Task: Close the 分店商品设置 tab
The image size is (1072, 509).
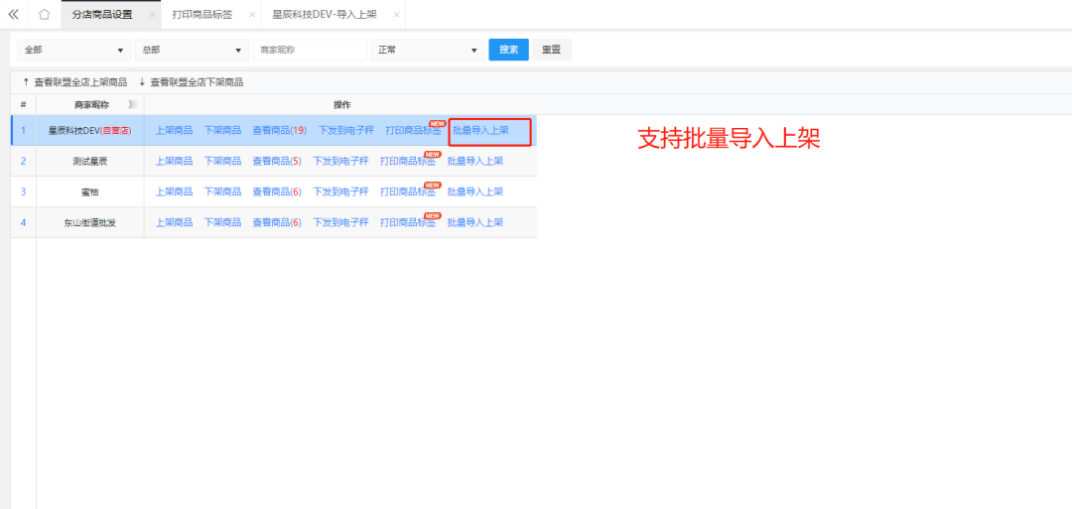Action: point(152,15)
